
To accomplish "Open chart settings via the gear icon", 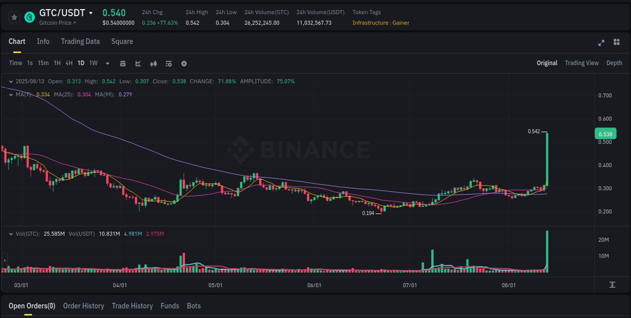I will (184, 64).
